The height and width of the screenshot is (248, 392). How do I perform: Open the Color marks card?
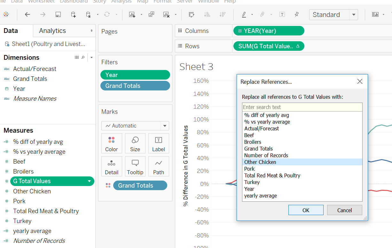(x=111, y=143)
